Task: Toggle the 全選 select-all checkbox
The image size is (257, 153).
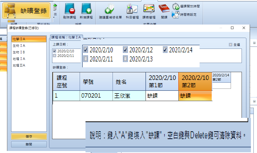Action: [231, 45]
